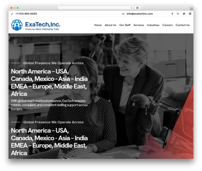Click the round icon beside address bar
Image resolution: width=202 pixels, height=171 pixels.
(137, 8)
